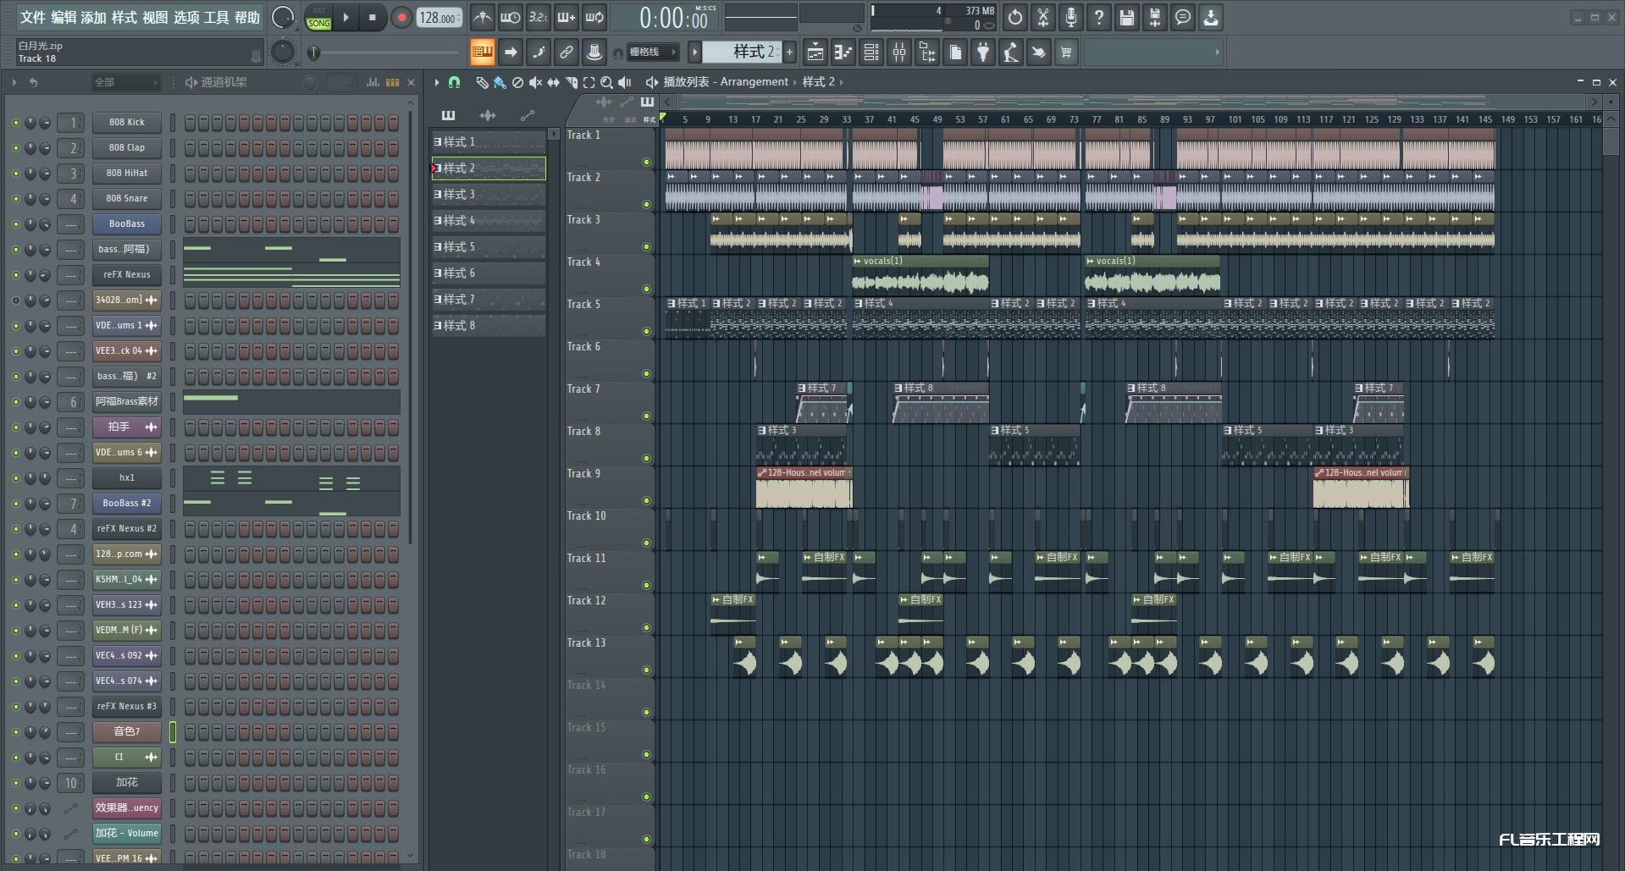Screen dimensions: 1625x871
Task: Click the audio cut scissors icon
Action: (x=1043, y=17)
